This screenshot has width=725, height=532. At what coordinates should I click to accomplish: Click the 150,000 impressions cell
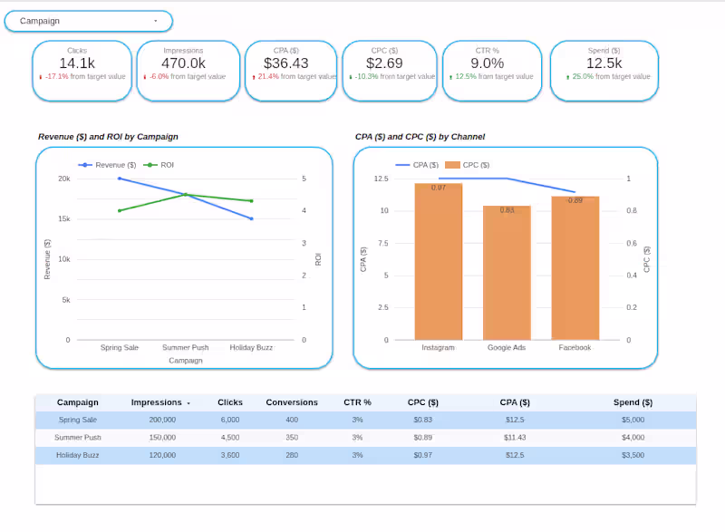click(162, 437)
